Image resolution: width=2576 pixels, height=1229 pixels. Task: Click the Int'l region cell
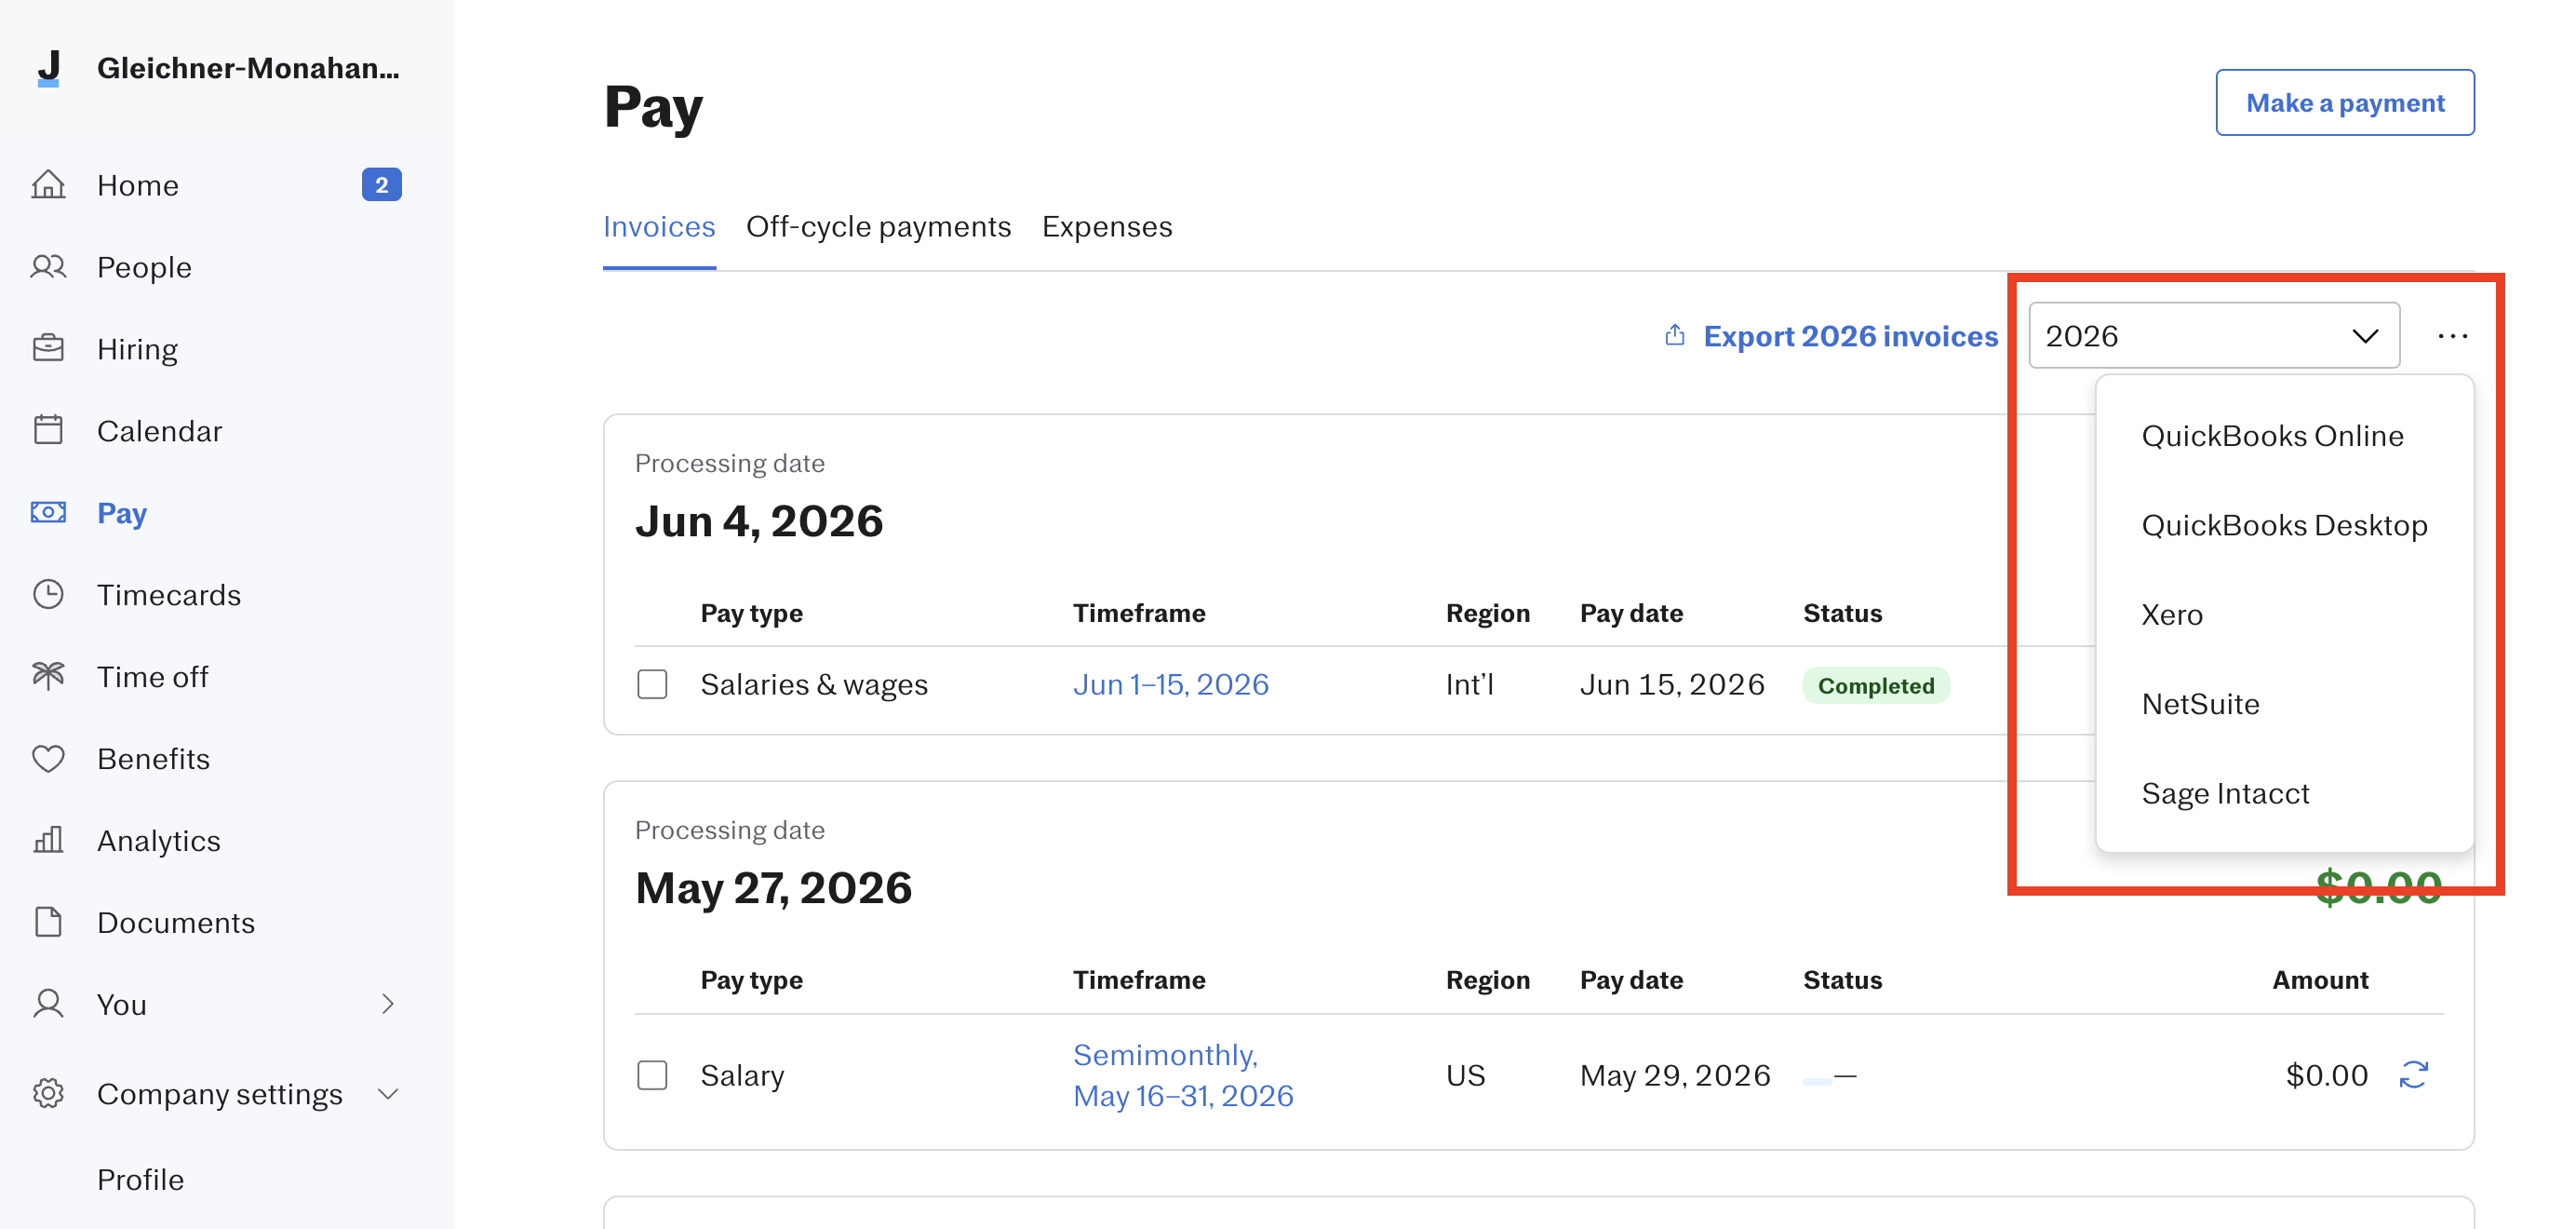point(1469,684)
